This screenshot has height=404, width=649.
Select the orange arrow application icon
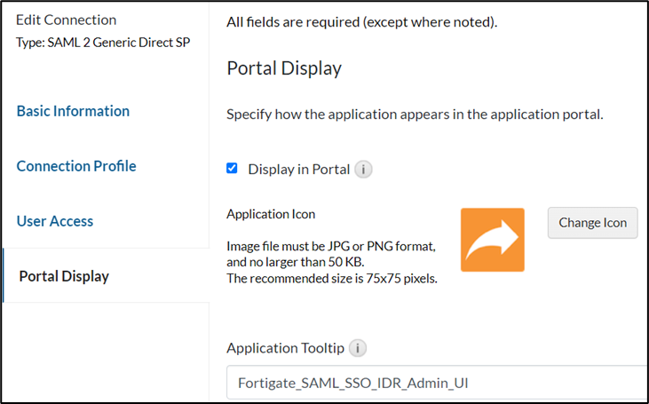(493, 240)
